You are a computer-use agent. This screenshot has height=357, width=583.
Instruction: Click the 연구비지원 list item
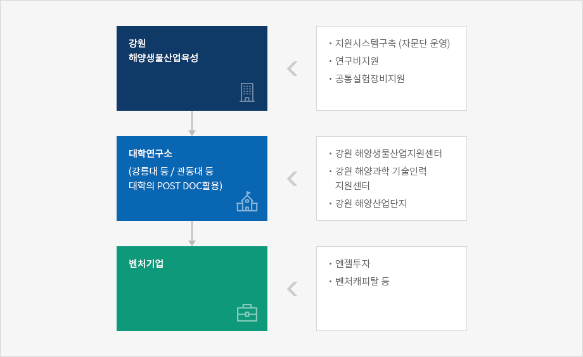pos(354,61)
